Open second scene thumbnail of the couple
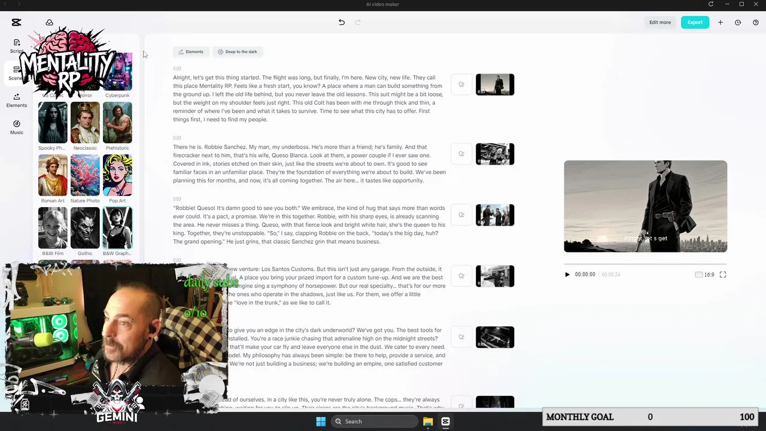This screenshot has height=431, width=766. coord(495,154)
